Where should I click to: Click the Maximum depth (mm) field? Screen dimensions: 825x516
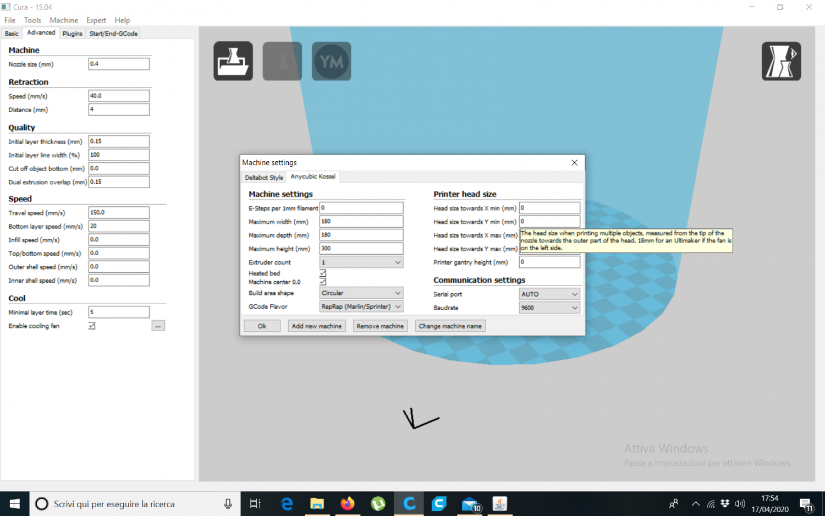point(361,235)
